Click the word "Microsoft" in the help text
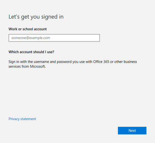 pos(38,66)
